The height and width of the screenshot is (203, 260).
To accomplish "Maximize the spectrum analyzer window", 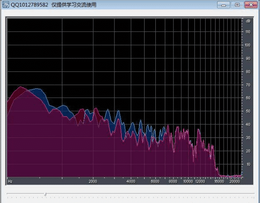I will click(x=237, y=5).
